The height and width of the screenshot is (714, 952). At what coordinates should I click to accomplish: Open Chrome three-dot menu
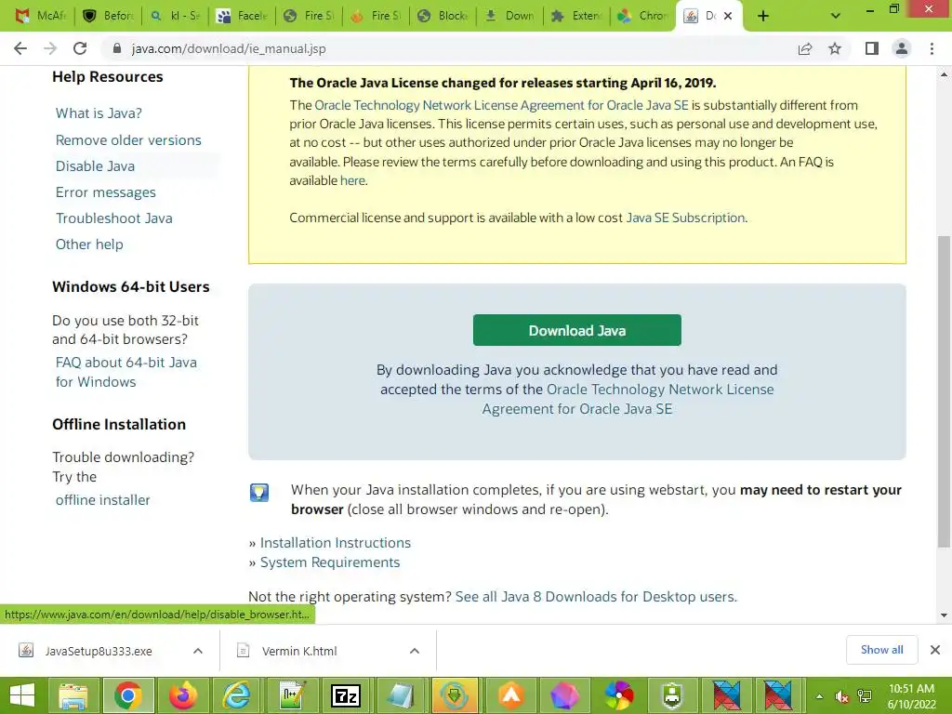pyautogui.click(x=932, y=48)
